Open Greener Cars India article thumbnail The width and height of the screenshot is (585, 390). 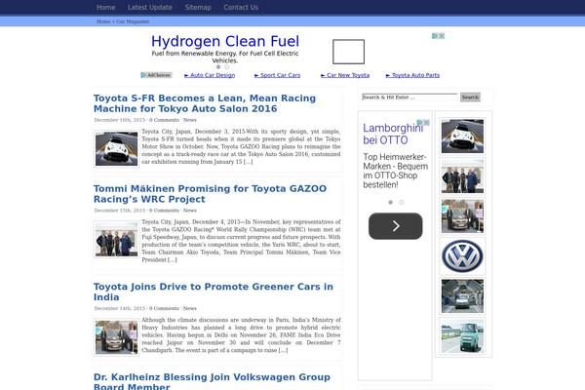pyautogui.click(x=116, y=337)
